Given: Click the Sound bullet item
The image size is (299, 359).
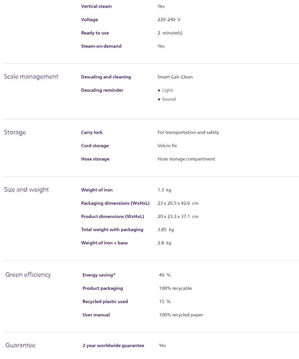Looking at the screenshot, I should (169, 99).
